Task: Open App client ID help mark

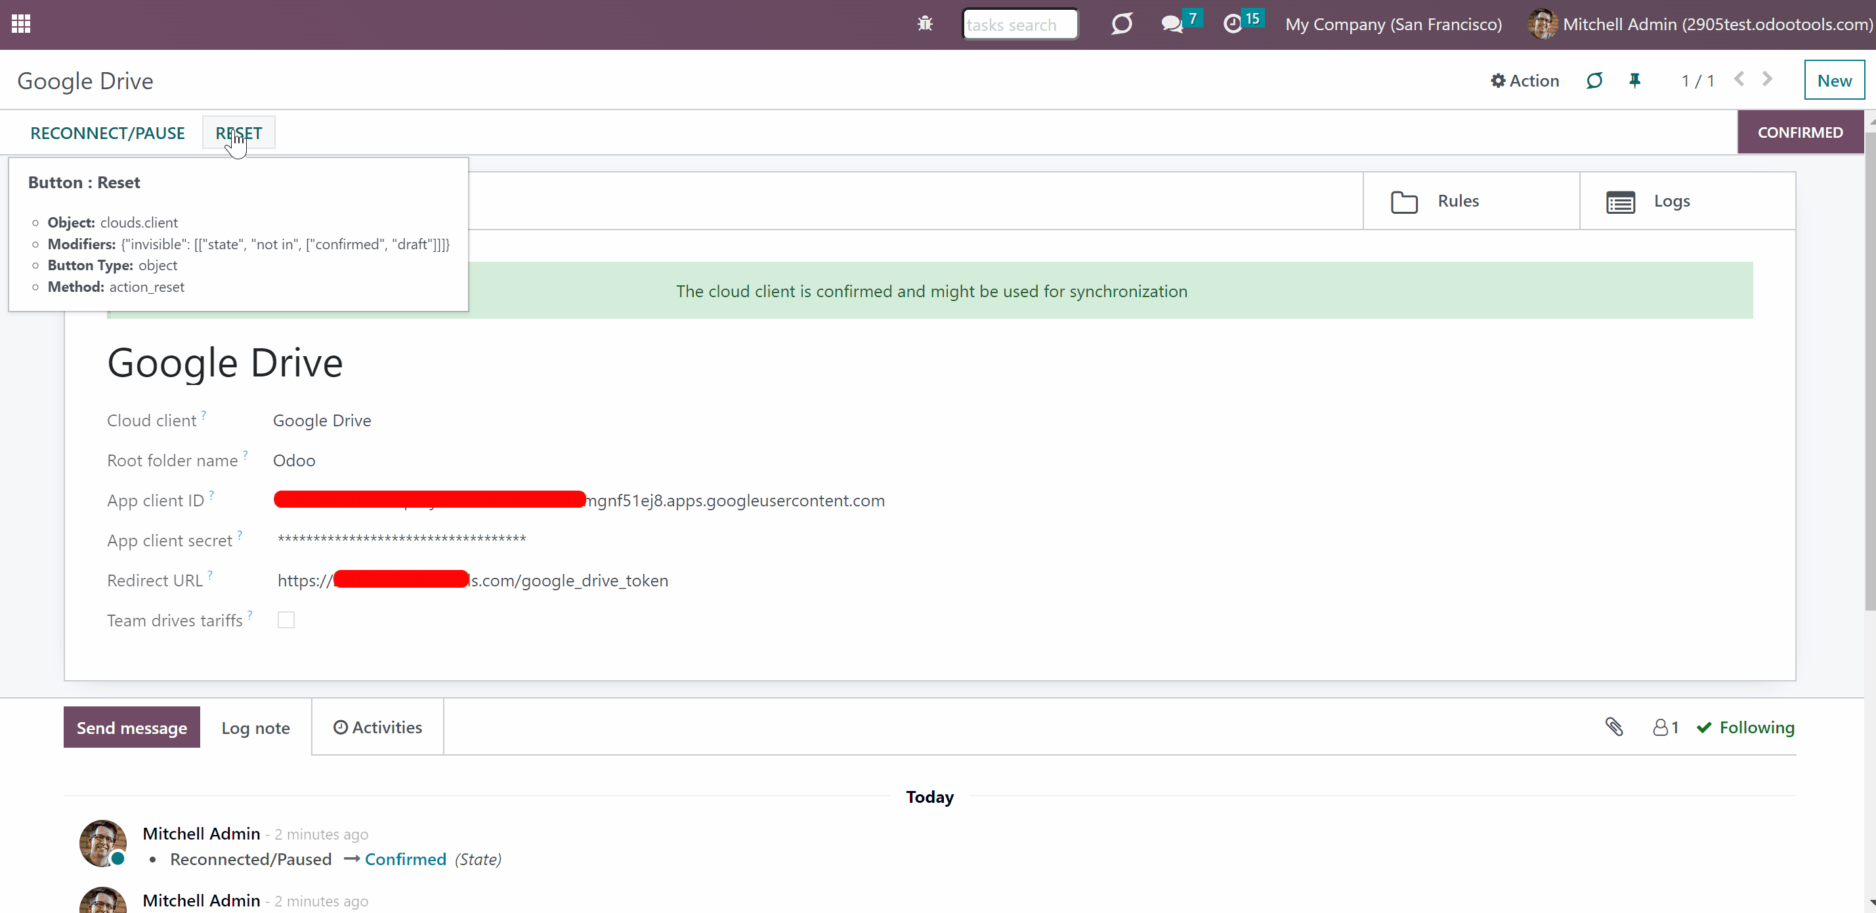Action: [x=212, y=495]
